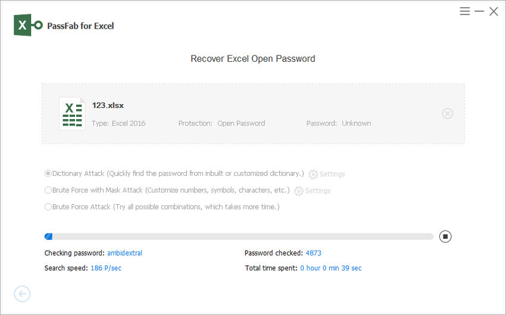The height and width of the screenshot is (315, 506).
Task: Select the Dictionary Attack radio button
Action: 48,174
